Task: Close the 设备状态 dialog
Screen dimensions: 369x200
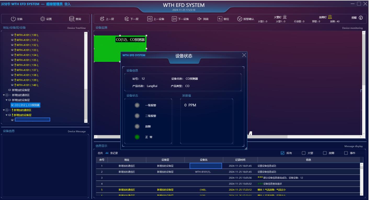Action: coord(244,55)
